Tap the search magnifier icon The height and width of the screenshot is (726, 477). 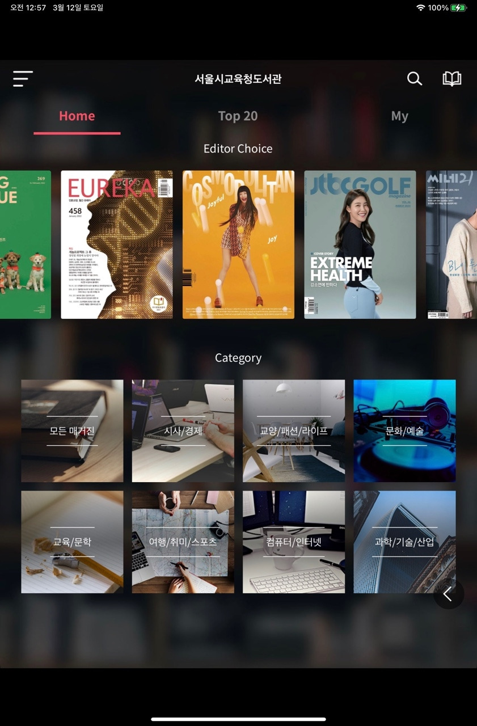[415, 79]
